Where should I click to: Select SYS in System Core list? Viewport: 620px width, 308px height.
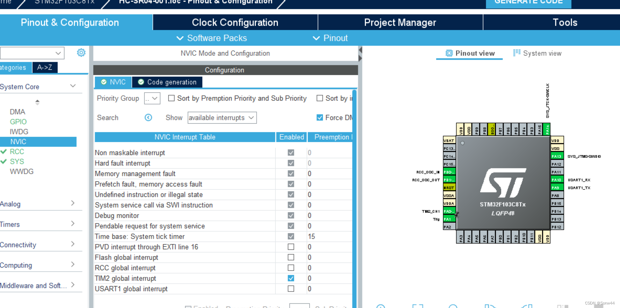tap(17, 161)
